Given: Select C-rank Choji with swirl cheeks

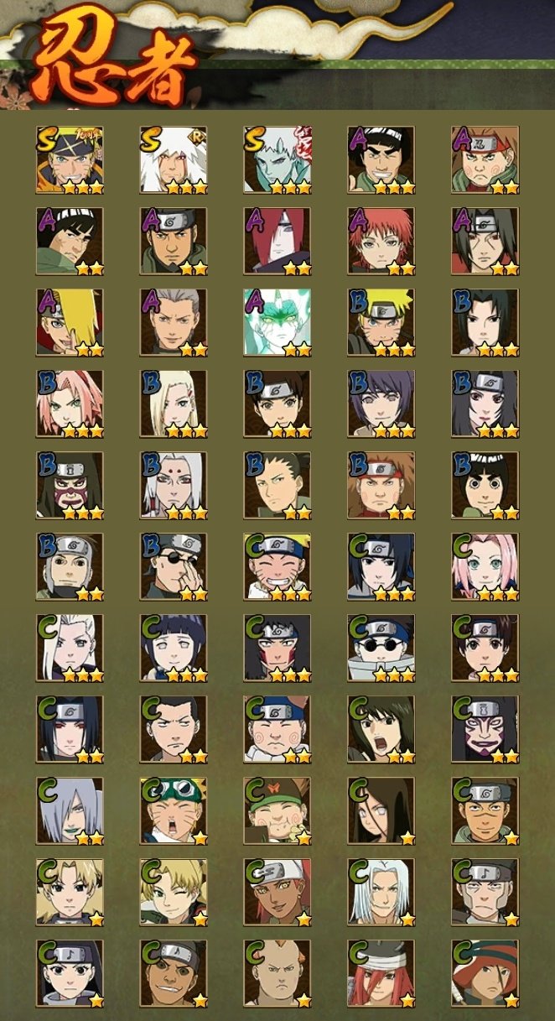Looking at the screenshot, I should click(x=277, y=729).
